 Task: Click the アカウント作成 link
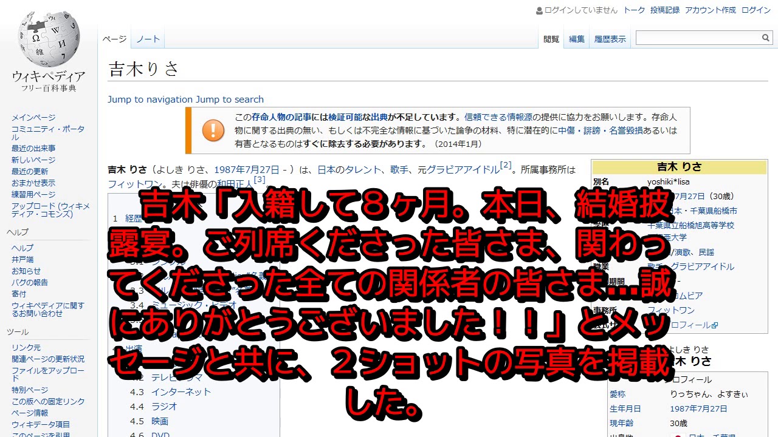[x=710, y=10]
